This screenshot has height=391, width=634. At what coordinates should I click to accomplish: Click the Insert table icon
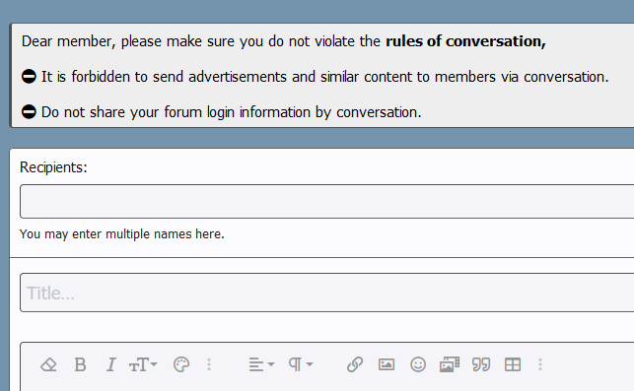[513, 364]
